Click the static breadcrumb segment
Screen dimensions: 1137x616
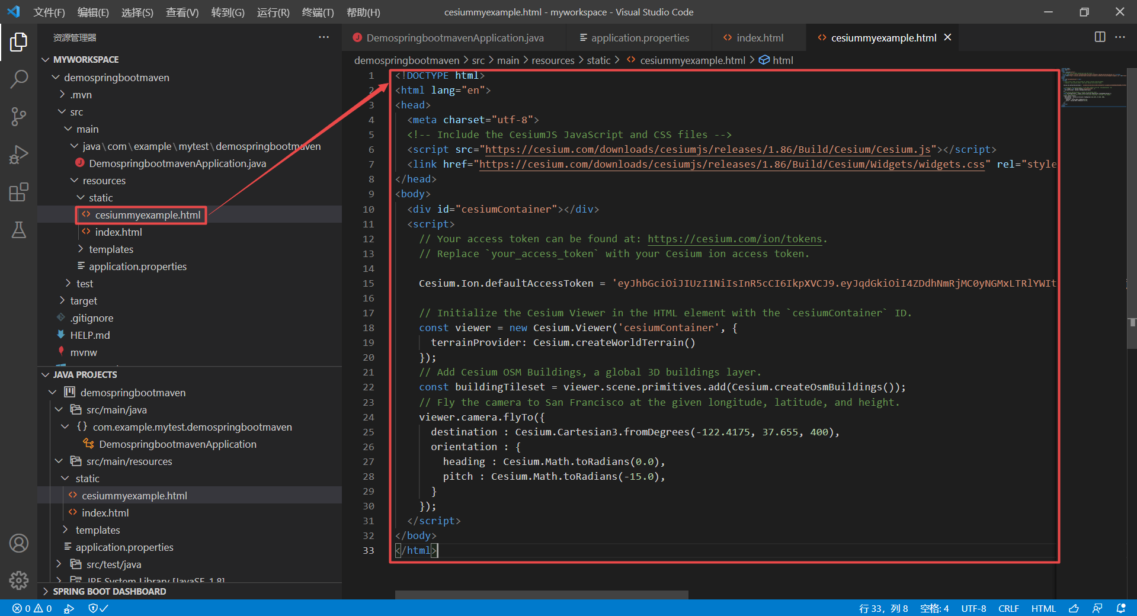(x=598, y=60)
